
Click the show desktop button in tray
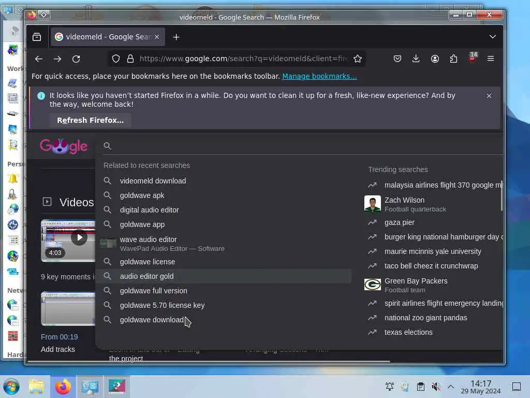[516, 387]
